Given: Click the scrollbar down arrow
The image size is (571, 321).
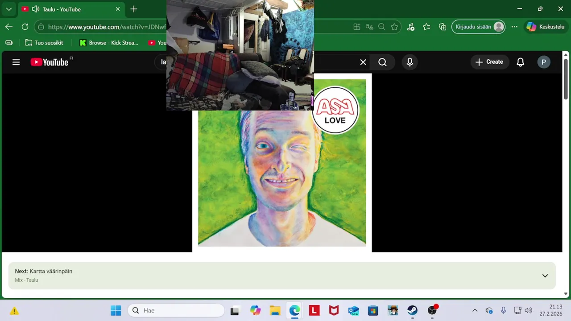Looking at the screenshot, I should coord(566,294).
